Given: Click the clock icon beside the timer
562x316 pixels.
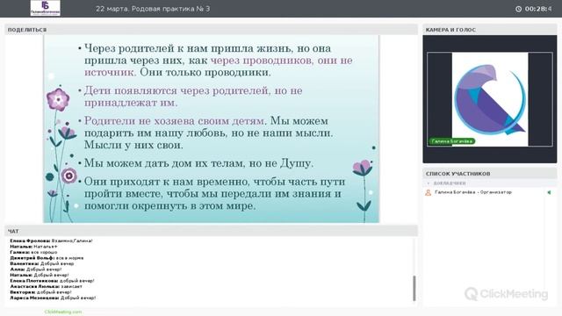Looking at the screenshot, I should pyautogui.click(x=519, y=9).
